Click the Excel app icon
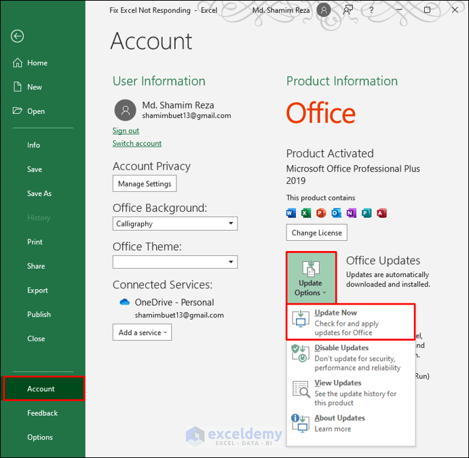The image size is (469, 458). [305, 213]
